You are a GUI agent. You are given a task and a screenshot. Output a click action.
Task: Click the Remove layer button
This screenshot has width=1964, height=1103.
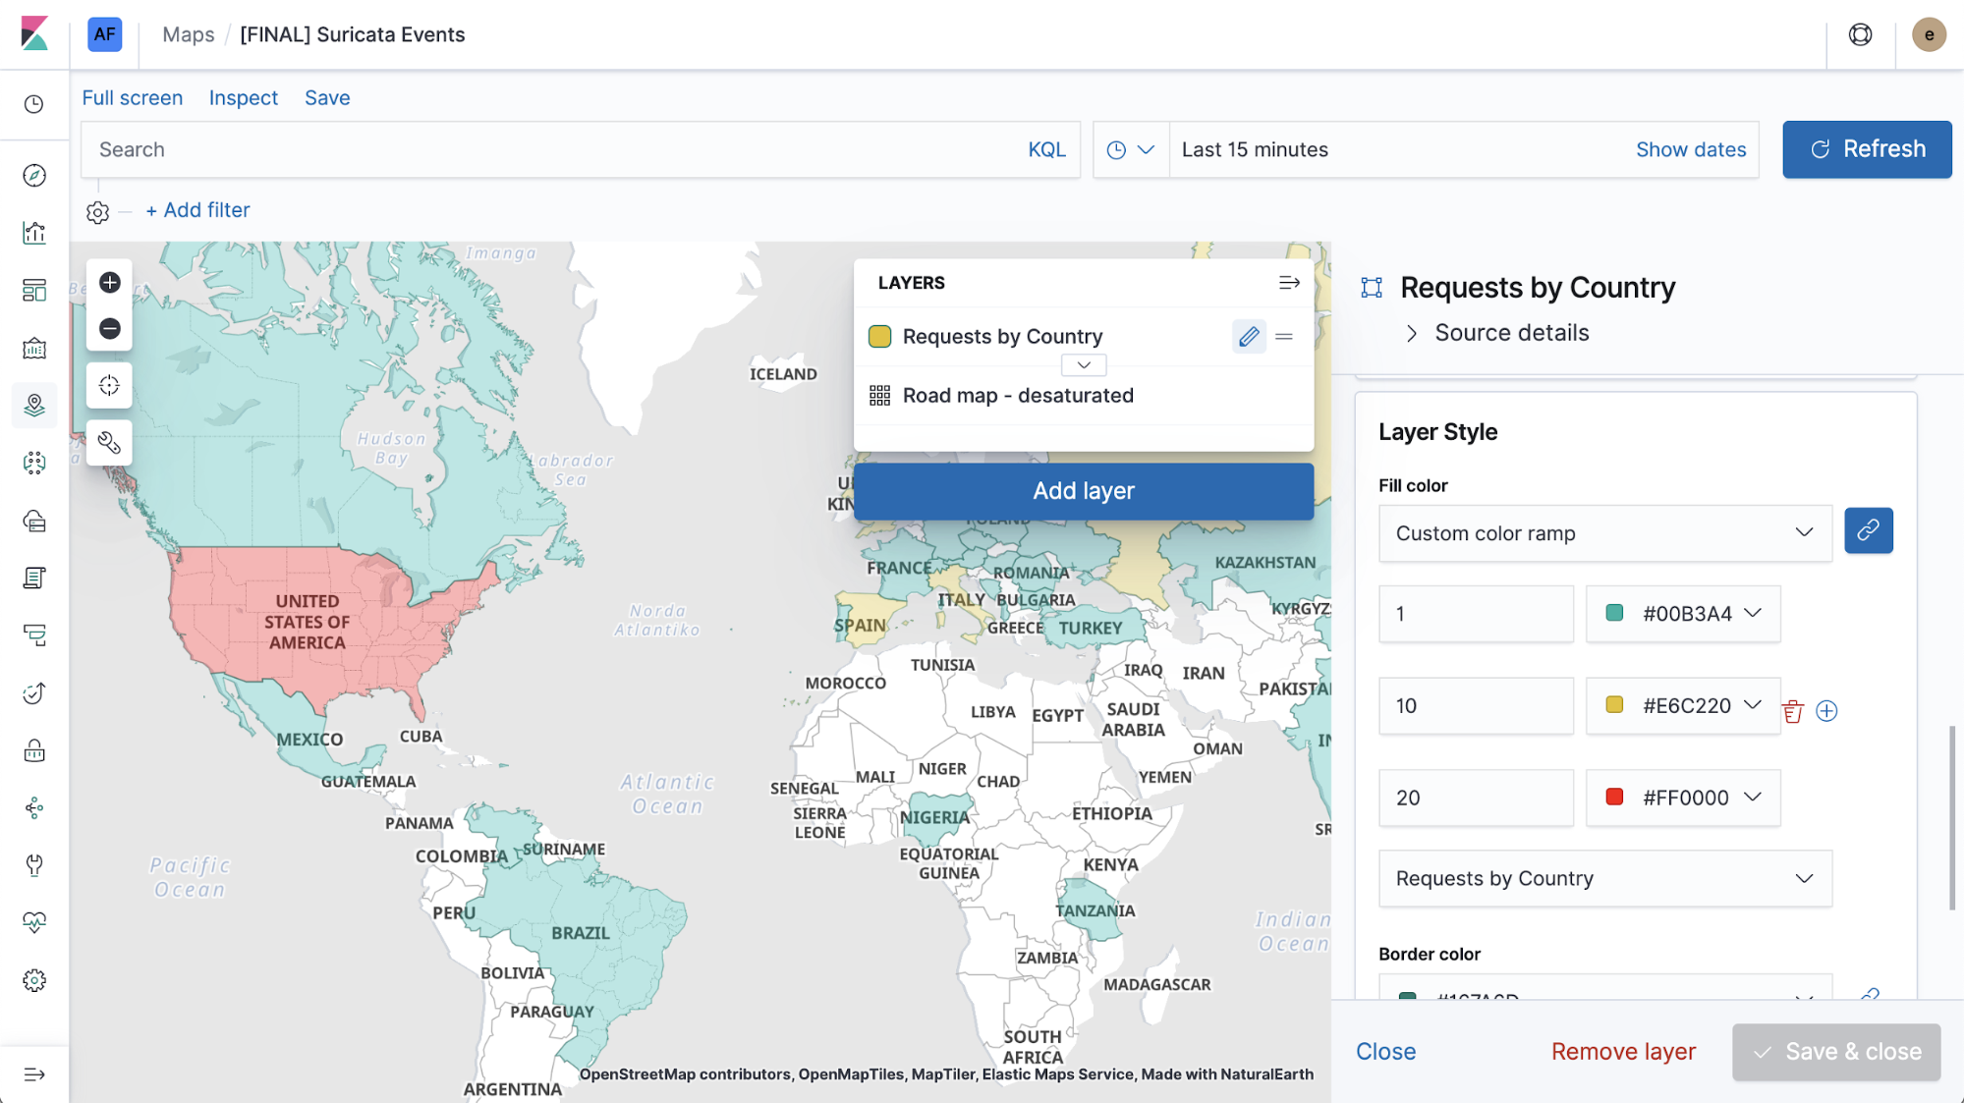click(x=1623, y=1052)
